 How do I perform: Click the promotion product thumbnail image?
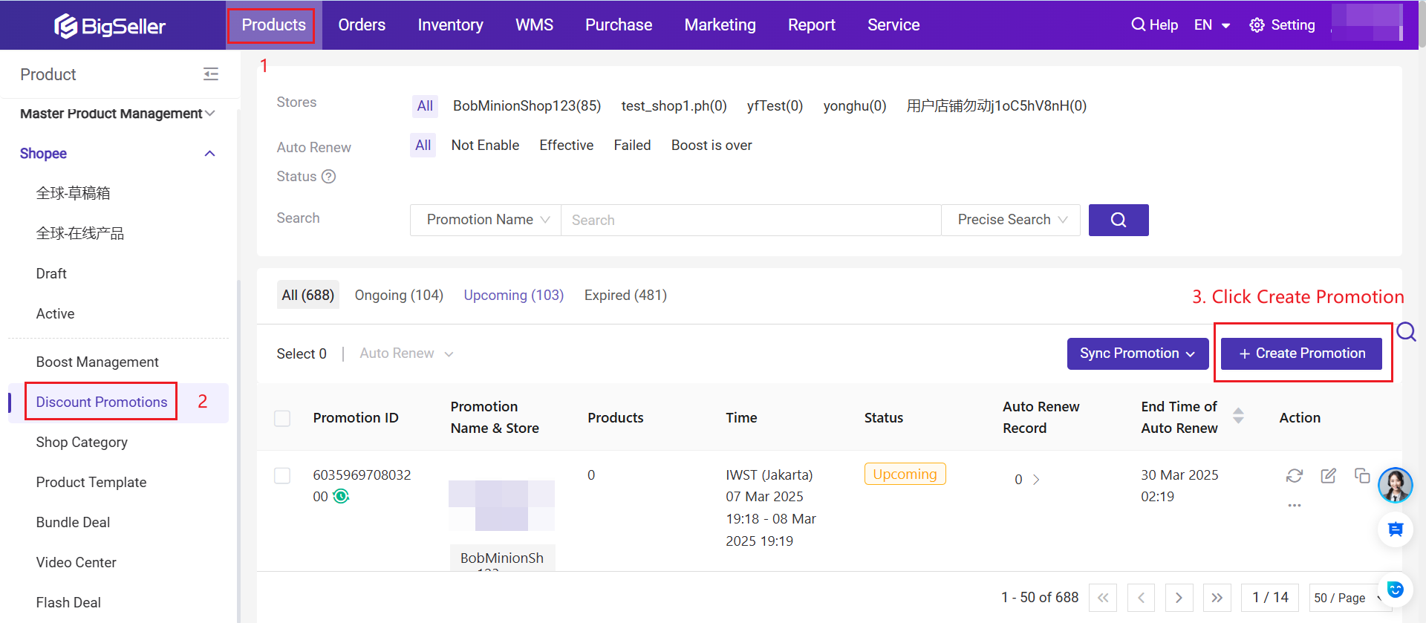tap(501, 506)
